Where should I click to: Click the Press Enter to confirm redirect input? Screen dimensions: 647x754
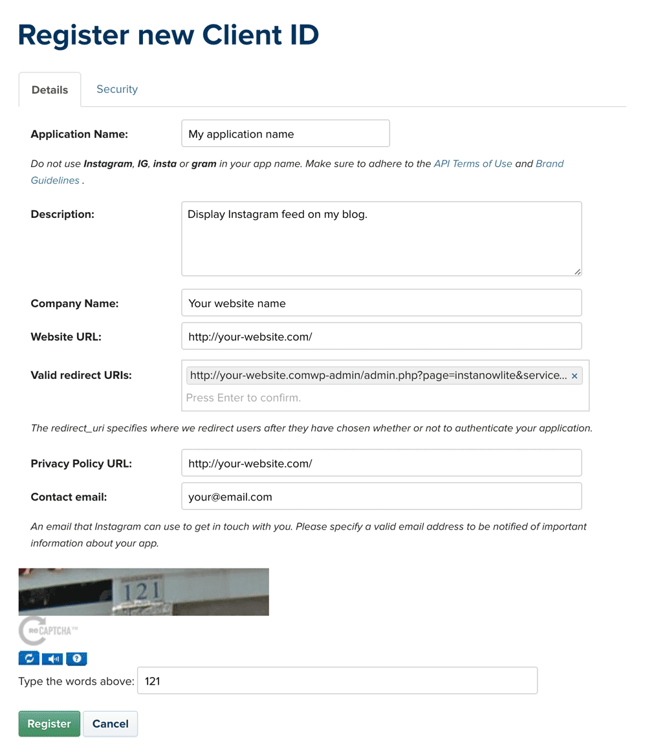385,398
